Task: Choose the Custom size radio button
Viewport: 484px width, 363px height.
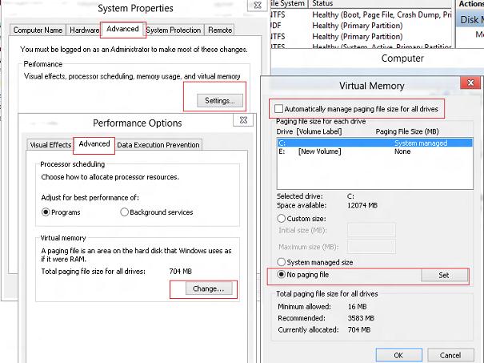Action: click(x=281, y=219)
